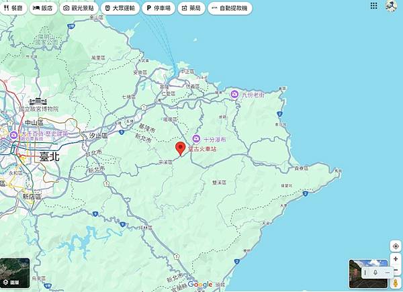Filter by 大眾運輸 public transit
This screenshot has width=403, height=292.
(120, 8)
